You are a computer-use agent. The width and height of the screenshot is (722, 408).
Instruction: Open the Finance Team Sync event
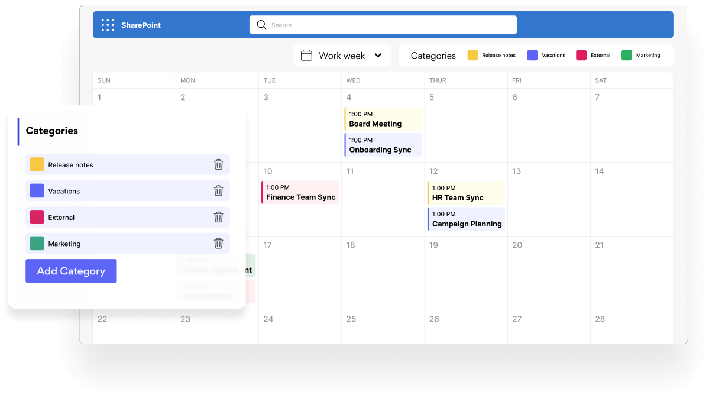(x=300, y=192)
